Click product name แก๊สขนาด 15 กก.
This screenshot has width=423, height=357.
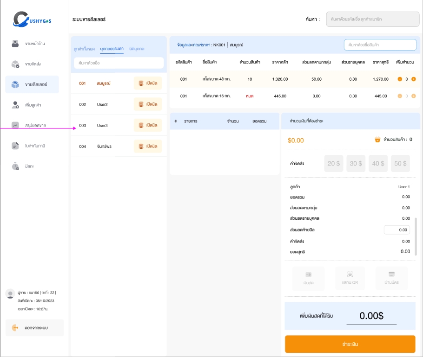217,96
